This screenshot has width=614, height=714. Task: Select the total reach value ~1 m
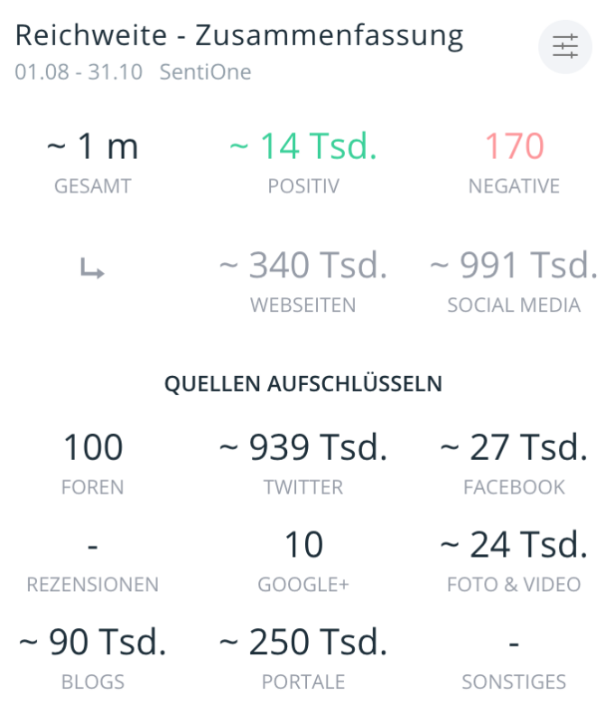click(x=92, y=146)
